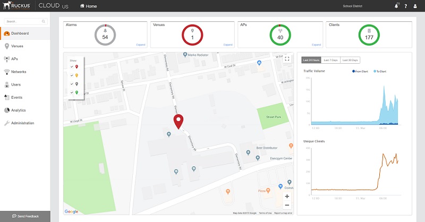Toggle the green pin checkbox in Show legend
Screen dimensions: 425x222
tap(72, 92)
